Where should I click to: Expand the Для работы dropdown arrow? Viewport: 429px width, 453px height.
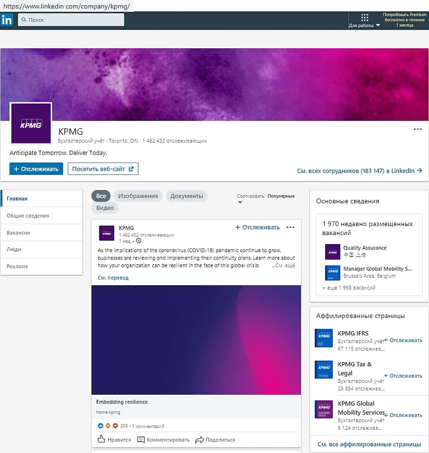coord(378,25)
